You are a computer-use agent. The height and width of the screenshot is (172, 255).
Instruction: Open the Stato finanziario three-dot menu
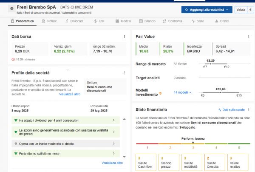click(x=249, y=110)
